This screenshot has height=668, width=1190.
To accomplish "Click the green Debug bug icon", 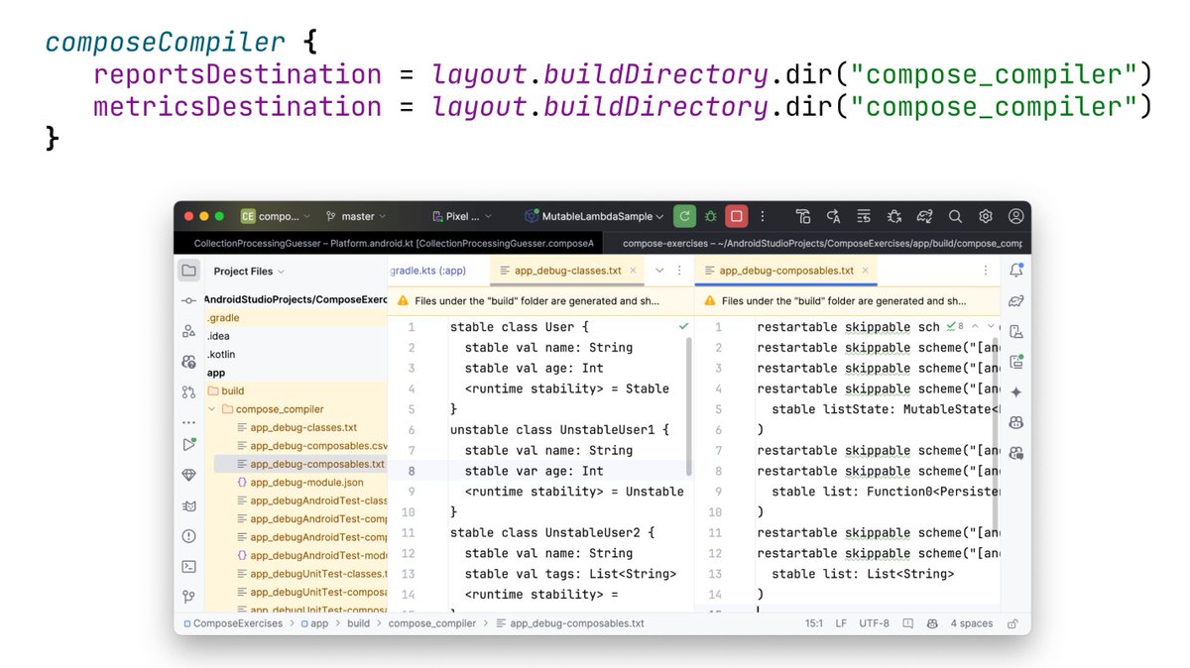I will (x=710, y=216).
